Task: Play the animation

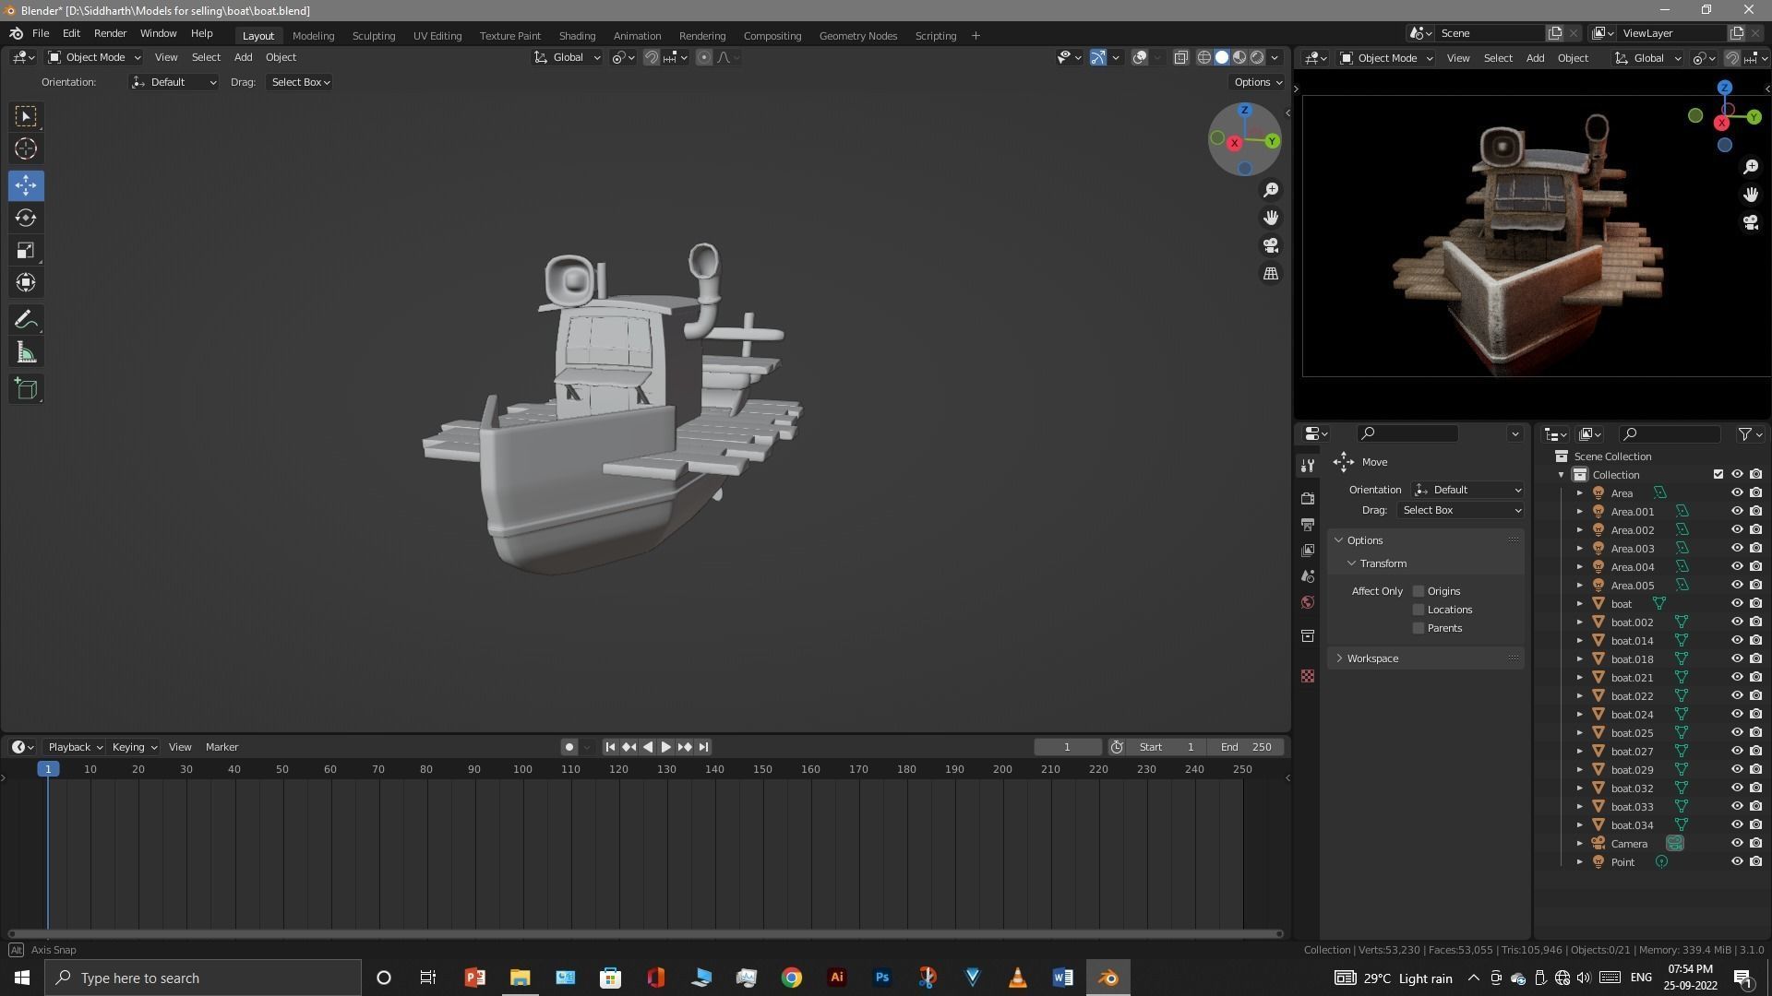Action: point(666,747)
